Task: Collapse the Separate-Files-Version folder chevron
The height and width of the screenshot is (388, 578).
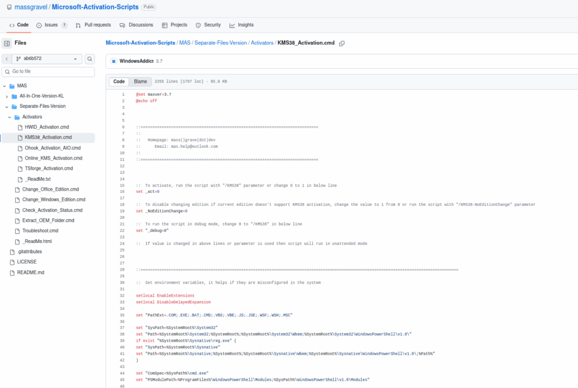Action: pyautogui.click(x=7, y=106)
